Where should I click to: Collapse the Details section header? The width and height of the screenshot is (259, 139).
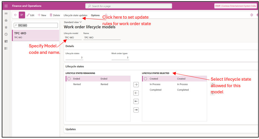[x=161, y=46]
